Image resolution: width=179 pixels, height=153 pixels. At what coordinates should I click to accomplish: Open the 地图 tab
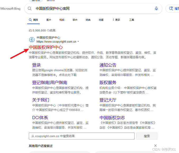pos(101,20)
